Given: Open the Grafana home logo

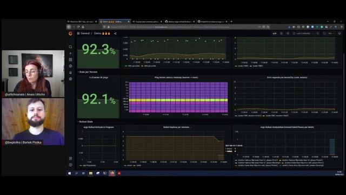Looking at the screenshot, I should click(x=70, y=34).
